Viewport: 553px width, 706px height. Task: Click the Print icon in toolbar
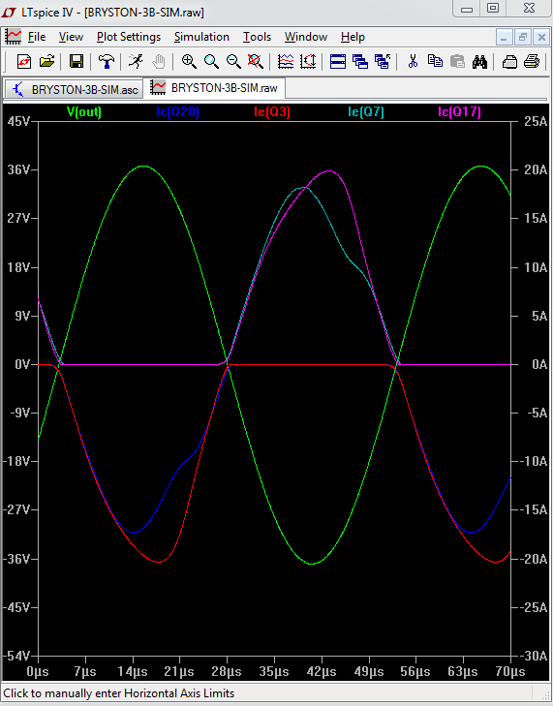[x=532, y=61]
